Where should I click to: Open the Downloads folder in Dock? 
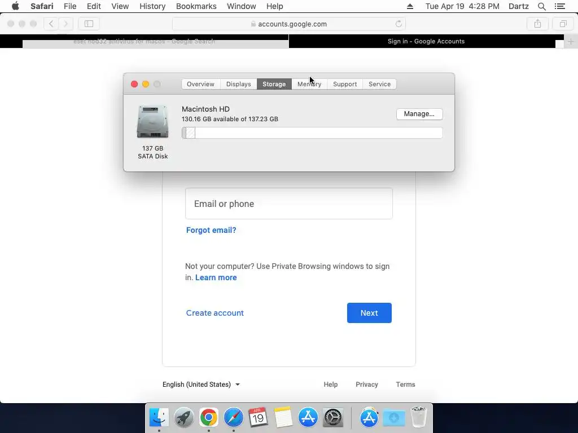[x=393, y=417]
